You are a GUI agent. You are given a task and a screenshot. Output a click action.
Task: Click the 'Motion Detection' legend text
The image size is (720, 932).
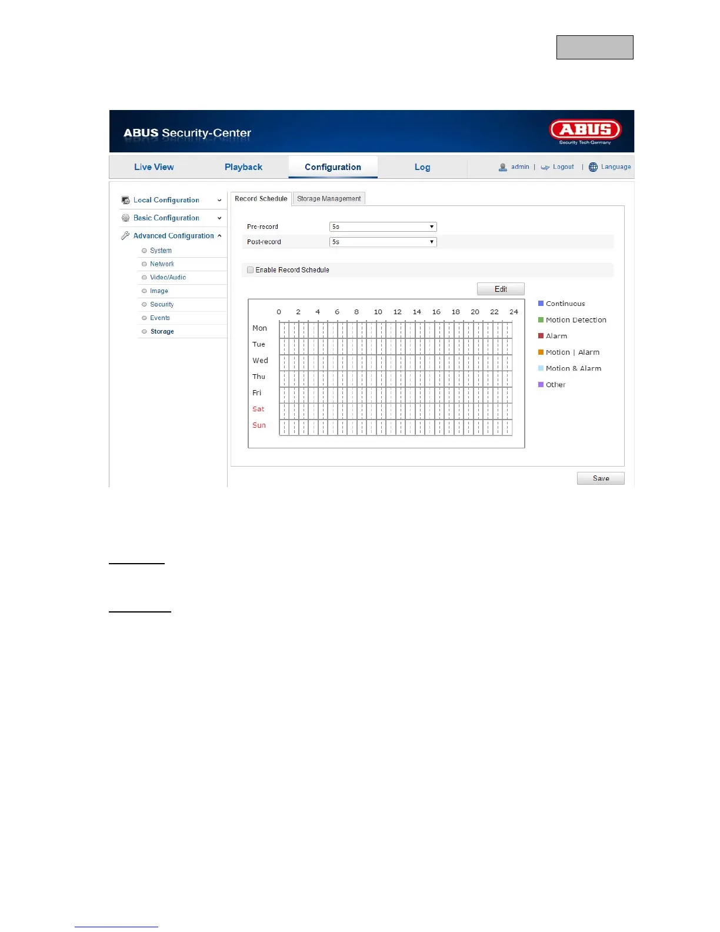coord(576,320)
